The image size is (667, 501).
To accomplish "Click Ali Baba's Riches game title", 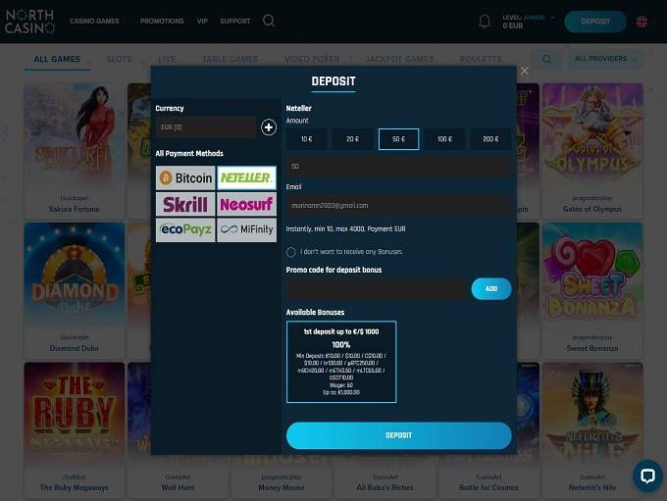I will (x=385, y=487).
